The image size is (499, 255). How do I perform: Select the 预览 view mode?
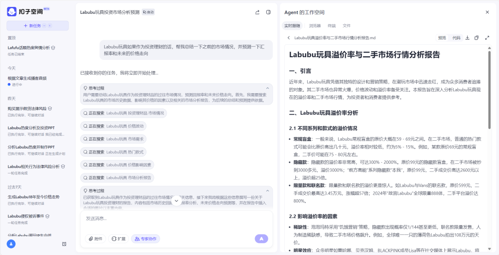tap(442, 38)
